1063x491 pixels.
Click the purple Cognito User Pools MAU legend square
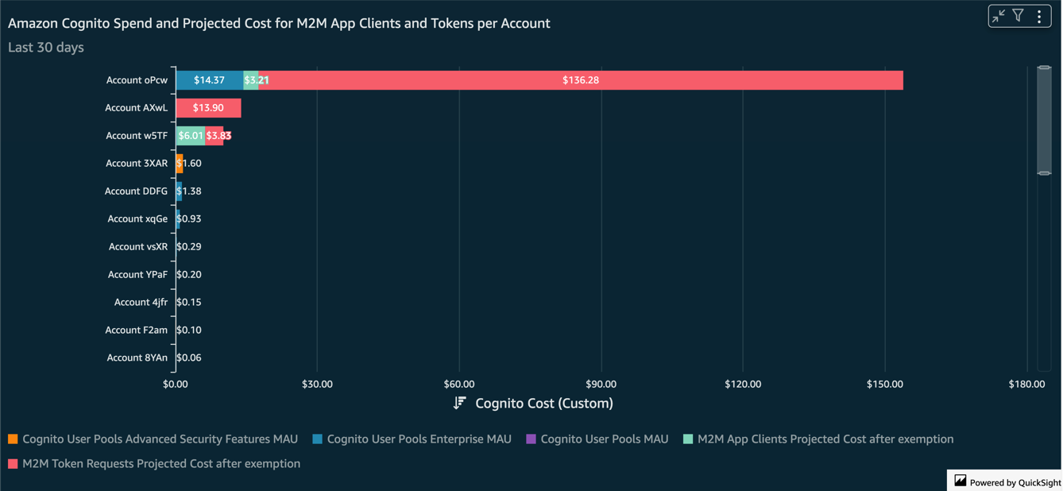[531, 439]
